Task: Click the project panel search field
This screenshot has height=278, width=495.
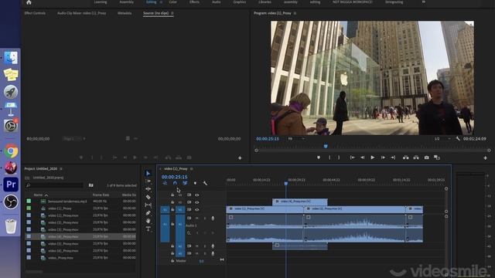Action: click(x=54, y=185)
